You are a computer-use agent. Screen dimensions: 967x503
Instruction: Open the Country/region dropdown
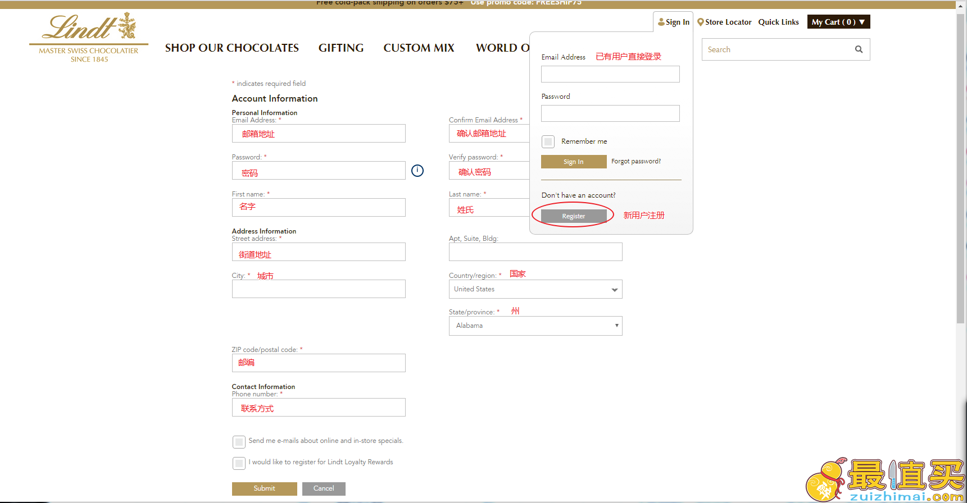[x=535, y=289]
